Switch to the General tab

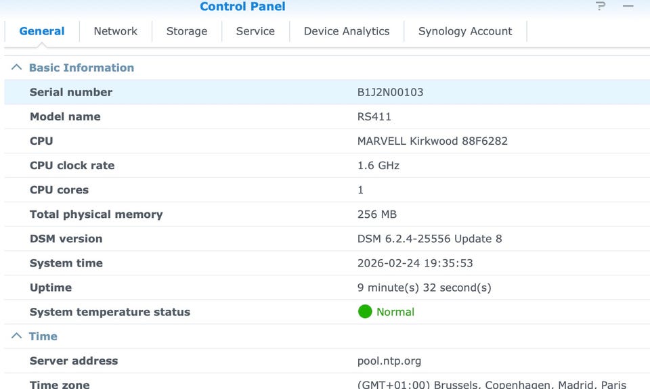(42, 31)
